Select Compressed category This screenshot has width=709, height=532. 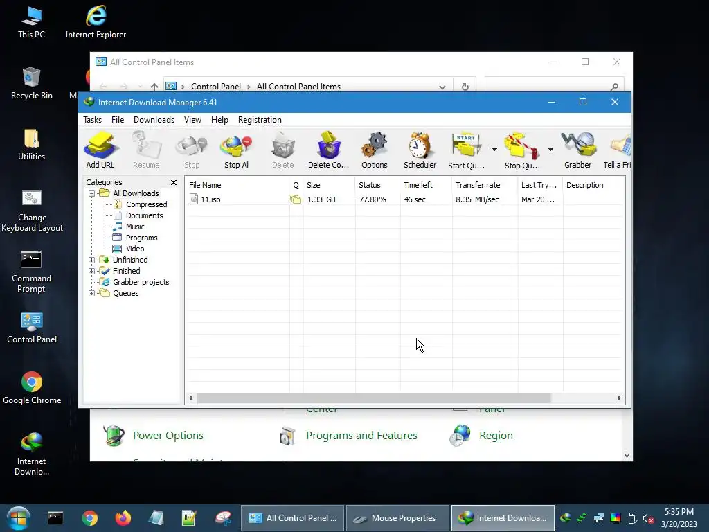146,204
